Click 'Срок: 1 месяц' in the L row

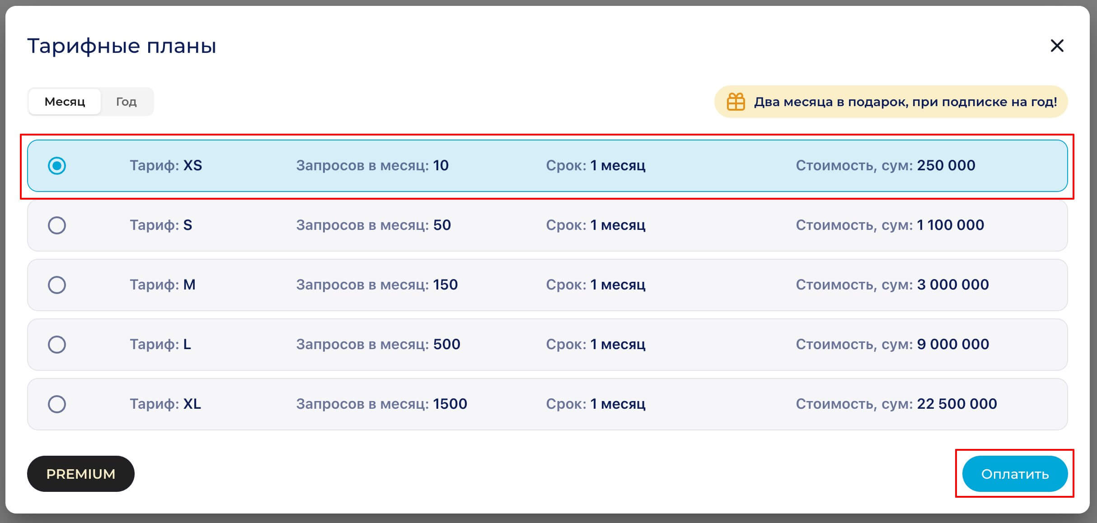[595, 345]
